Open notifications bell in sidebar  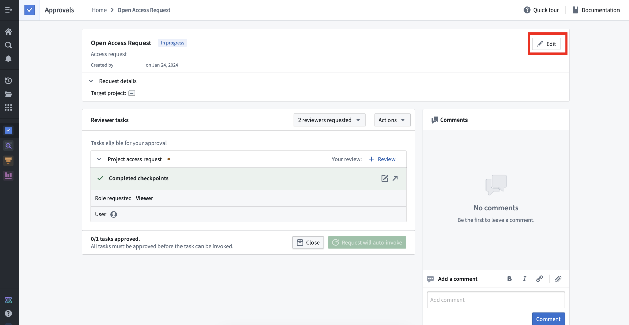click(x=8, y=59)
